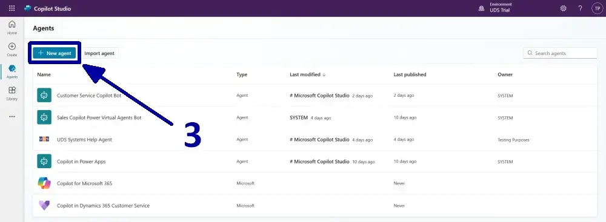Viewport: 606px width, 222px height.
Task: Click the Agents page heading
Action: point(43,28)
